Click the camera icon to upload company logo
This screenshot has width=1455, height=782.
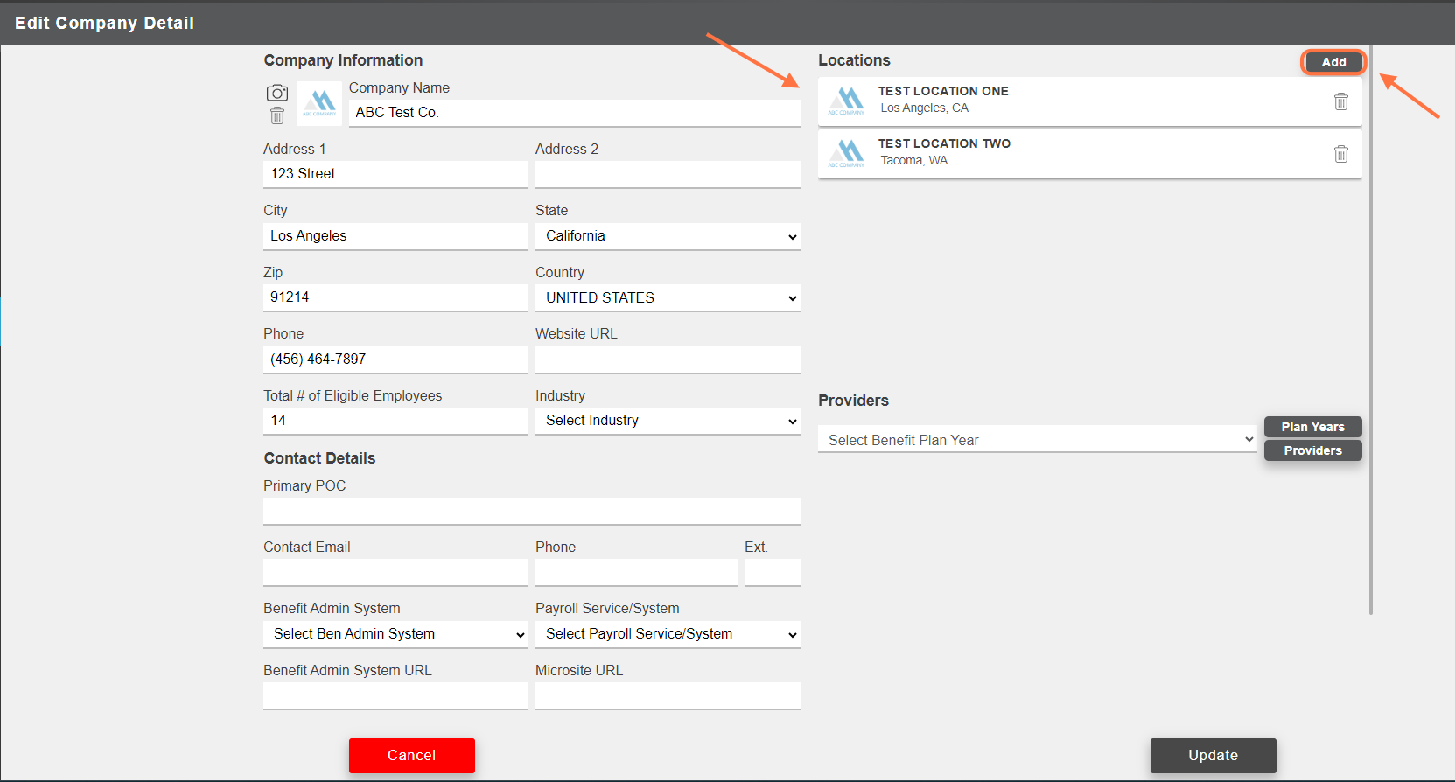tap(277, 93)
